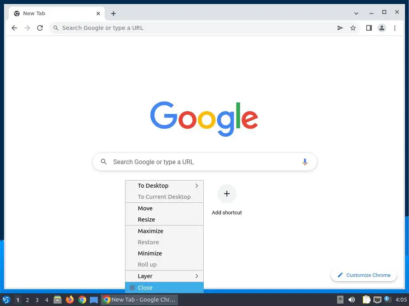The width and height of the screenshot is (409, 306).
Task: Click the Add shortcut plus tile
Action: click(227, 194)
